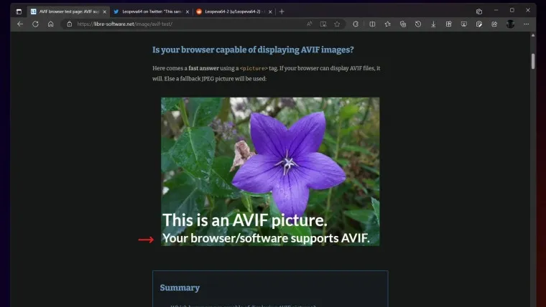Open browser History panel
Image resolution: width=546 pixels, height=307 pixels.
tap(418, 24)
